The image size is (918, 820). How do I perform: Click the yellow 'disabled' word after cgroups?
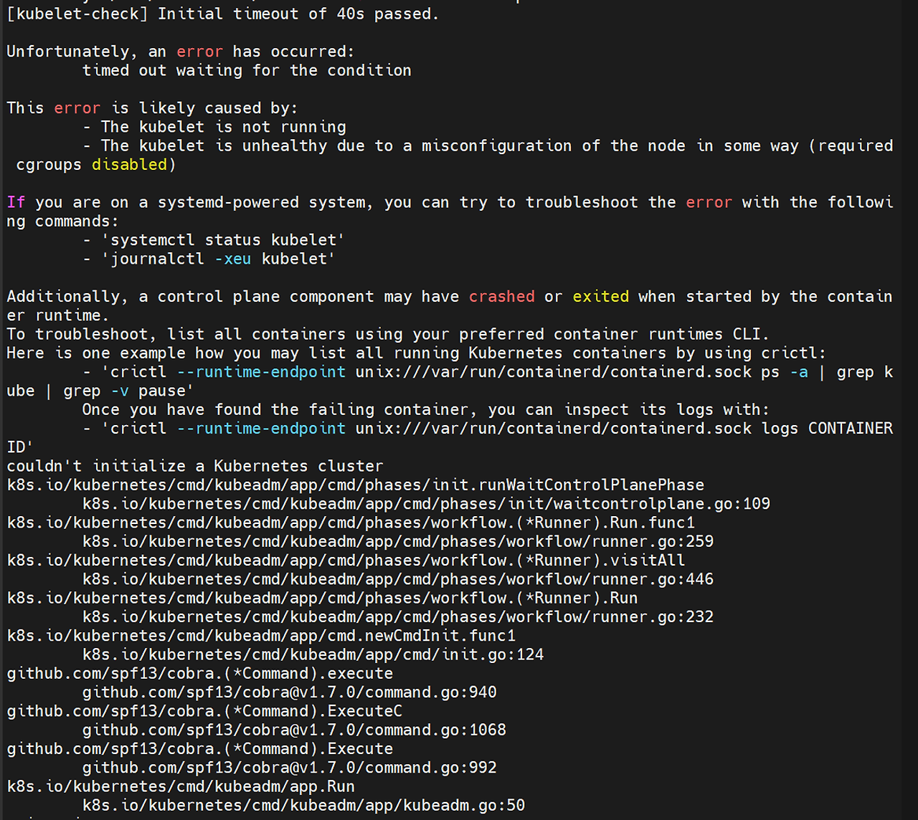coord(129,164)
